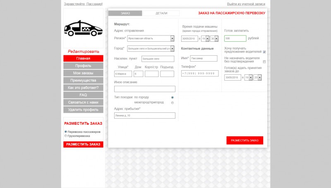This screenshot has width=331, height=188.
Task: Click the Здравствуйте, Пассажир! link
Action: [x=83, y=4]
